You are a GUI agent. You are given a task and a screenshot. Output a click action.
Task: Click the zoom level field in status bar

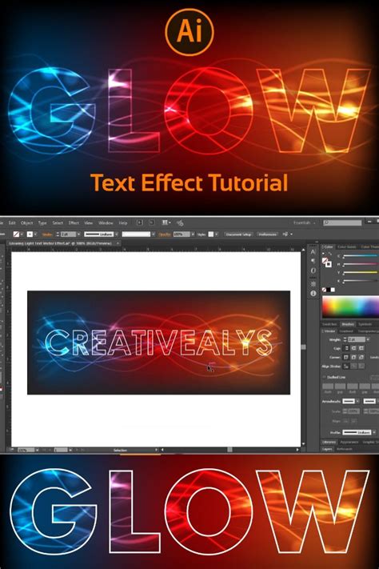click(26, 450)
